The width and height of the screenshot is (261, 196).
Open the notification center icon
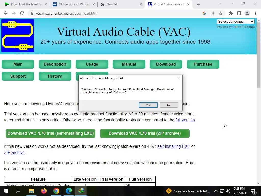pyautogui.click(x=253, y=191)
